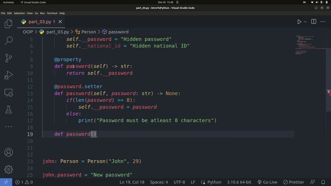
Task: Open the remote window indicator in status bar
Action: [x=6, y=182]
